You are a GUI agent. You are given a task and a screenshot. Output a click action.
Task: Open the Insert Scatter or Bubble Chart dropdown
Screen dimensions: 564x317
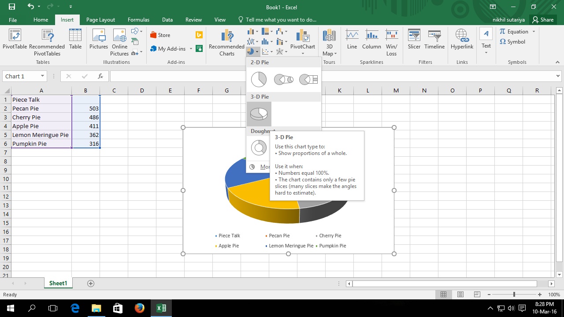point(267,52)
